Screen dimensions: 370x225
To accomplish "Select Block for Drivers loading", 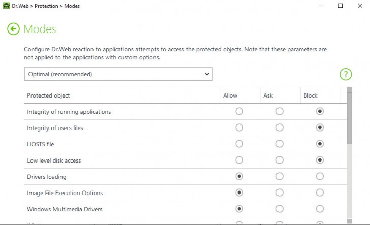I will coord(320,176).
